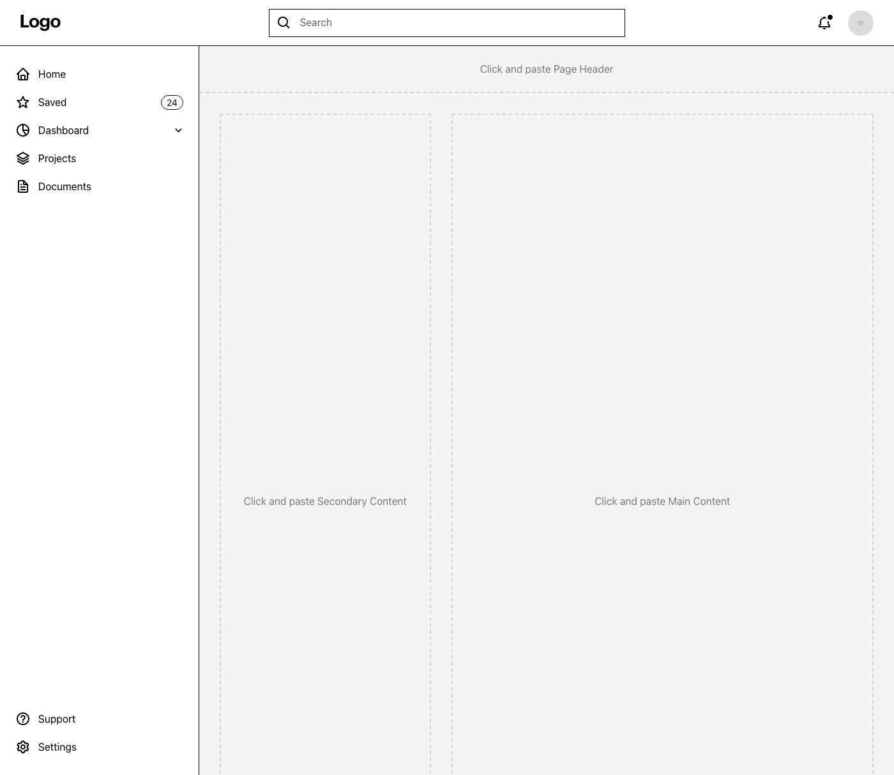This screenshot has height=775, width=894.
Task: Click the star icon next to Saved
Action: coord(23,102)
